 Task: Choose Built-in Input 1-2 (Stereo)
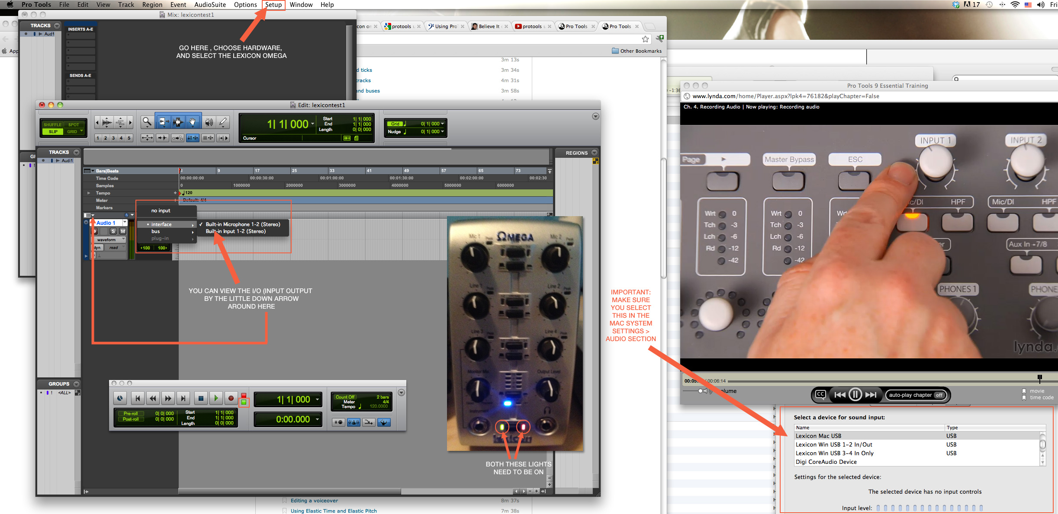pyautogui.click(x=243, y=231)
